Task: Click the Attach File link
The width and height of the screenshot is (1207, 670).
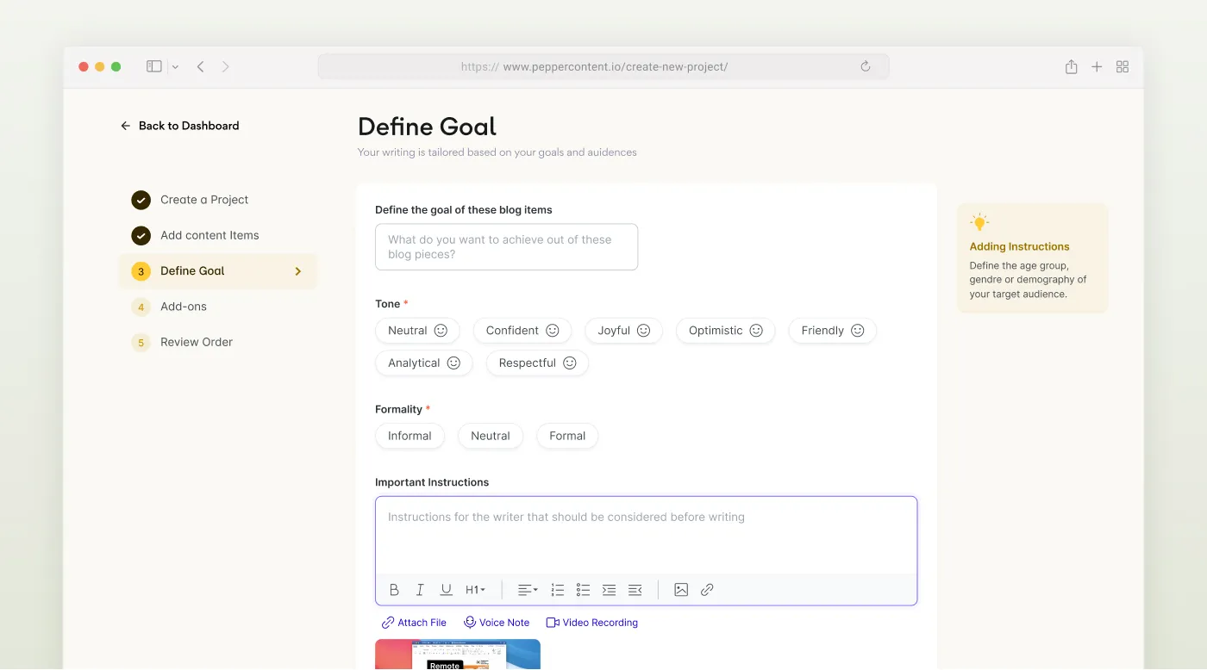Action: coord(414,623)
